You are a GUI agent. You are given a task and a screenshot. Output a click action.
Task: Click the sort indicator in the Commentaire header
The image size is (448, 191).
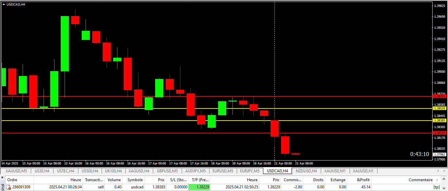point(437,180)
